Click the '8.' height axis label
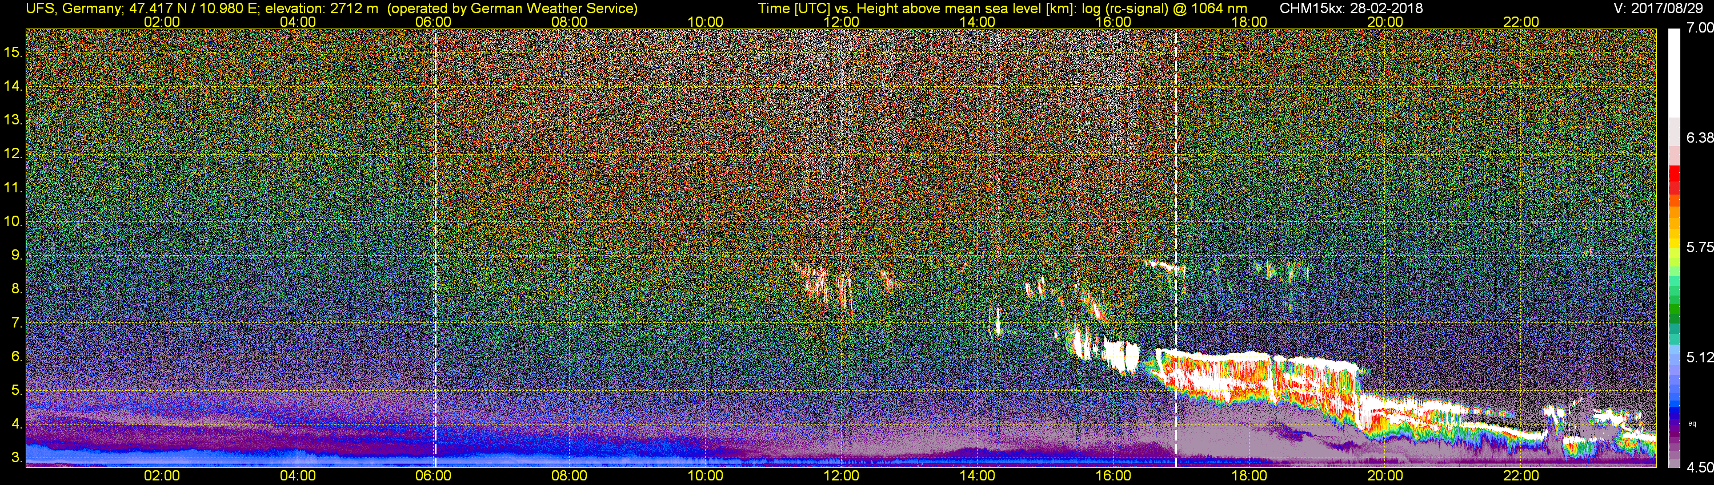Screen dimensions: 1714x485 (x=17, y=289)
